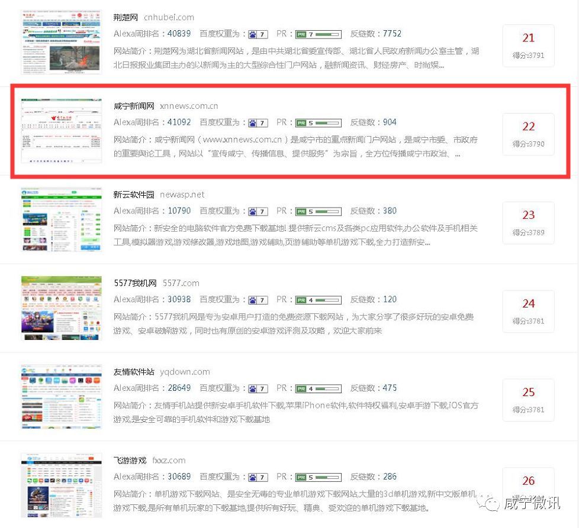The width and height of the screenshot is (579, 528).
Task: Open the 5577.com domain link
Action: click(x=181, y=283)
